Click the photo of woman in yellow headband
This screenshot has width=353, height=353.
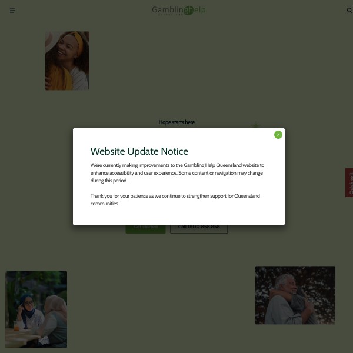coord(67,61)
